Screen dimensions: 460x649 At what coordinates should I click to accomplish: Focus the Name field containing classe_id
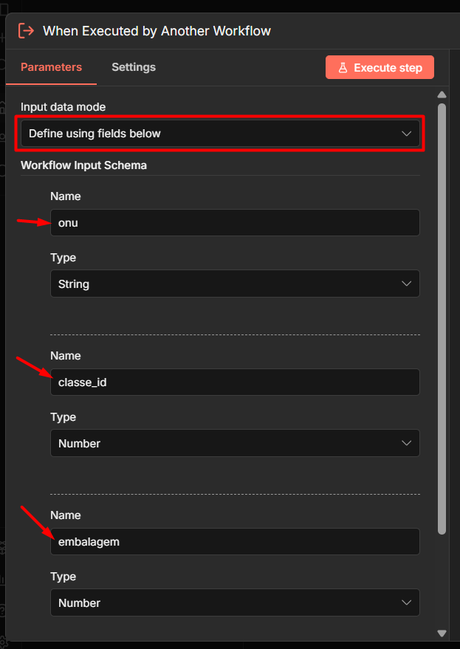[234, 382]
